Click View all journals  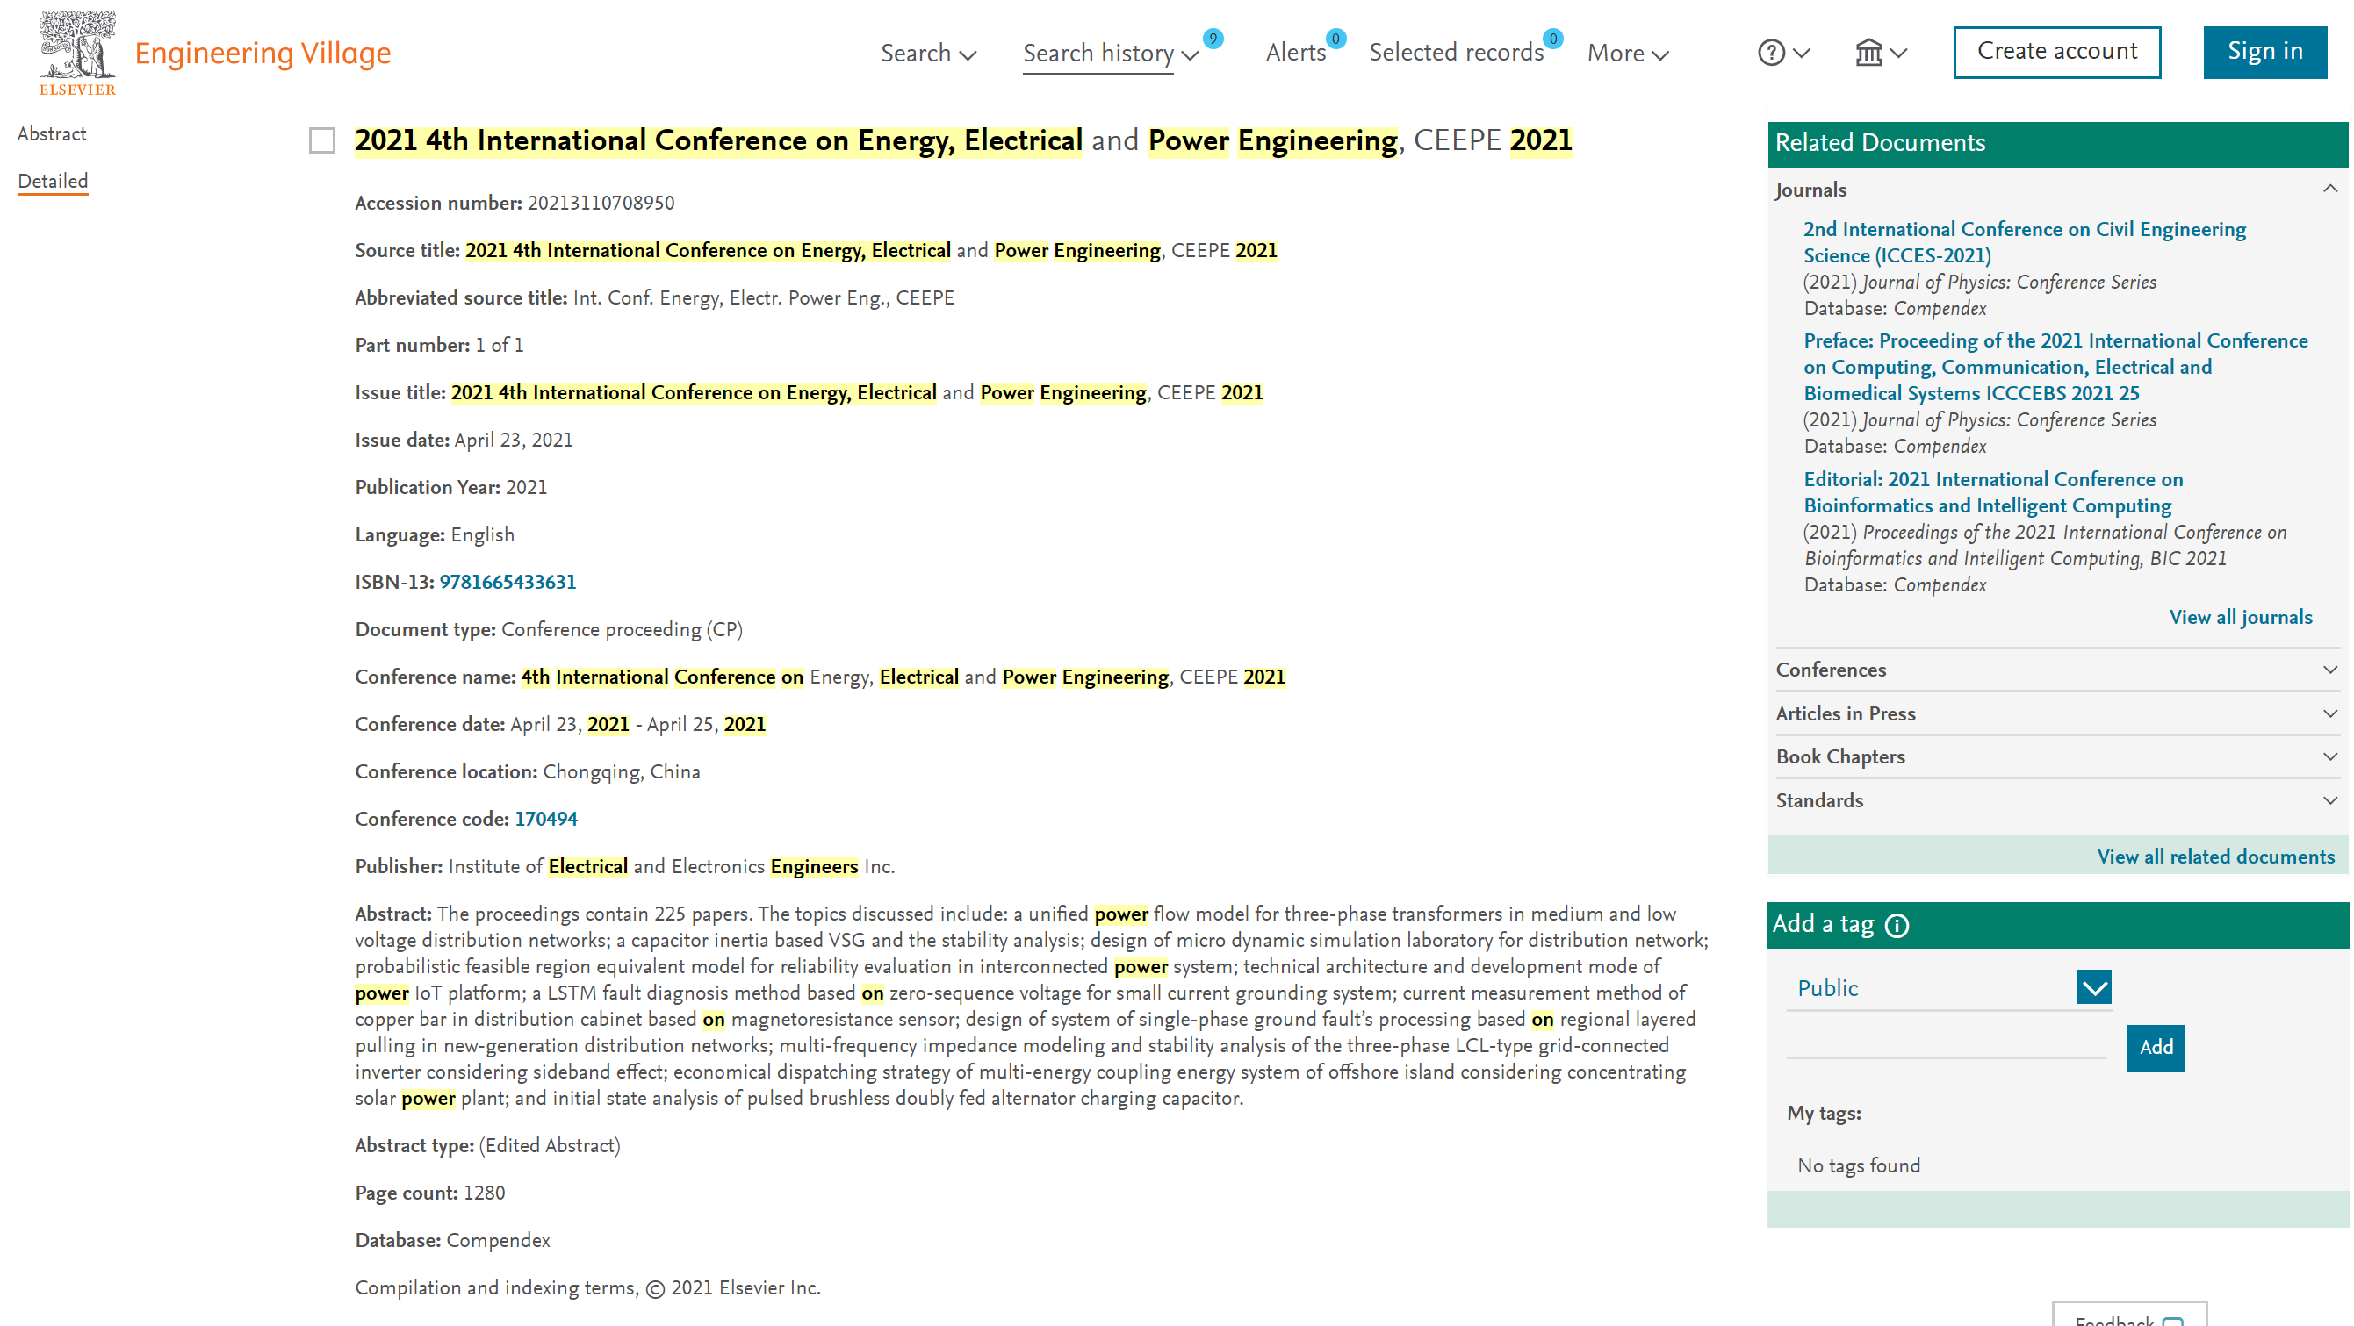pyautogui.click(x=2240, y=617)
